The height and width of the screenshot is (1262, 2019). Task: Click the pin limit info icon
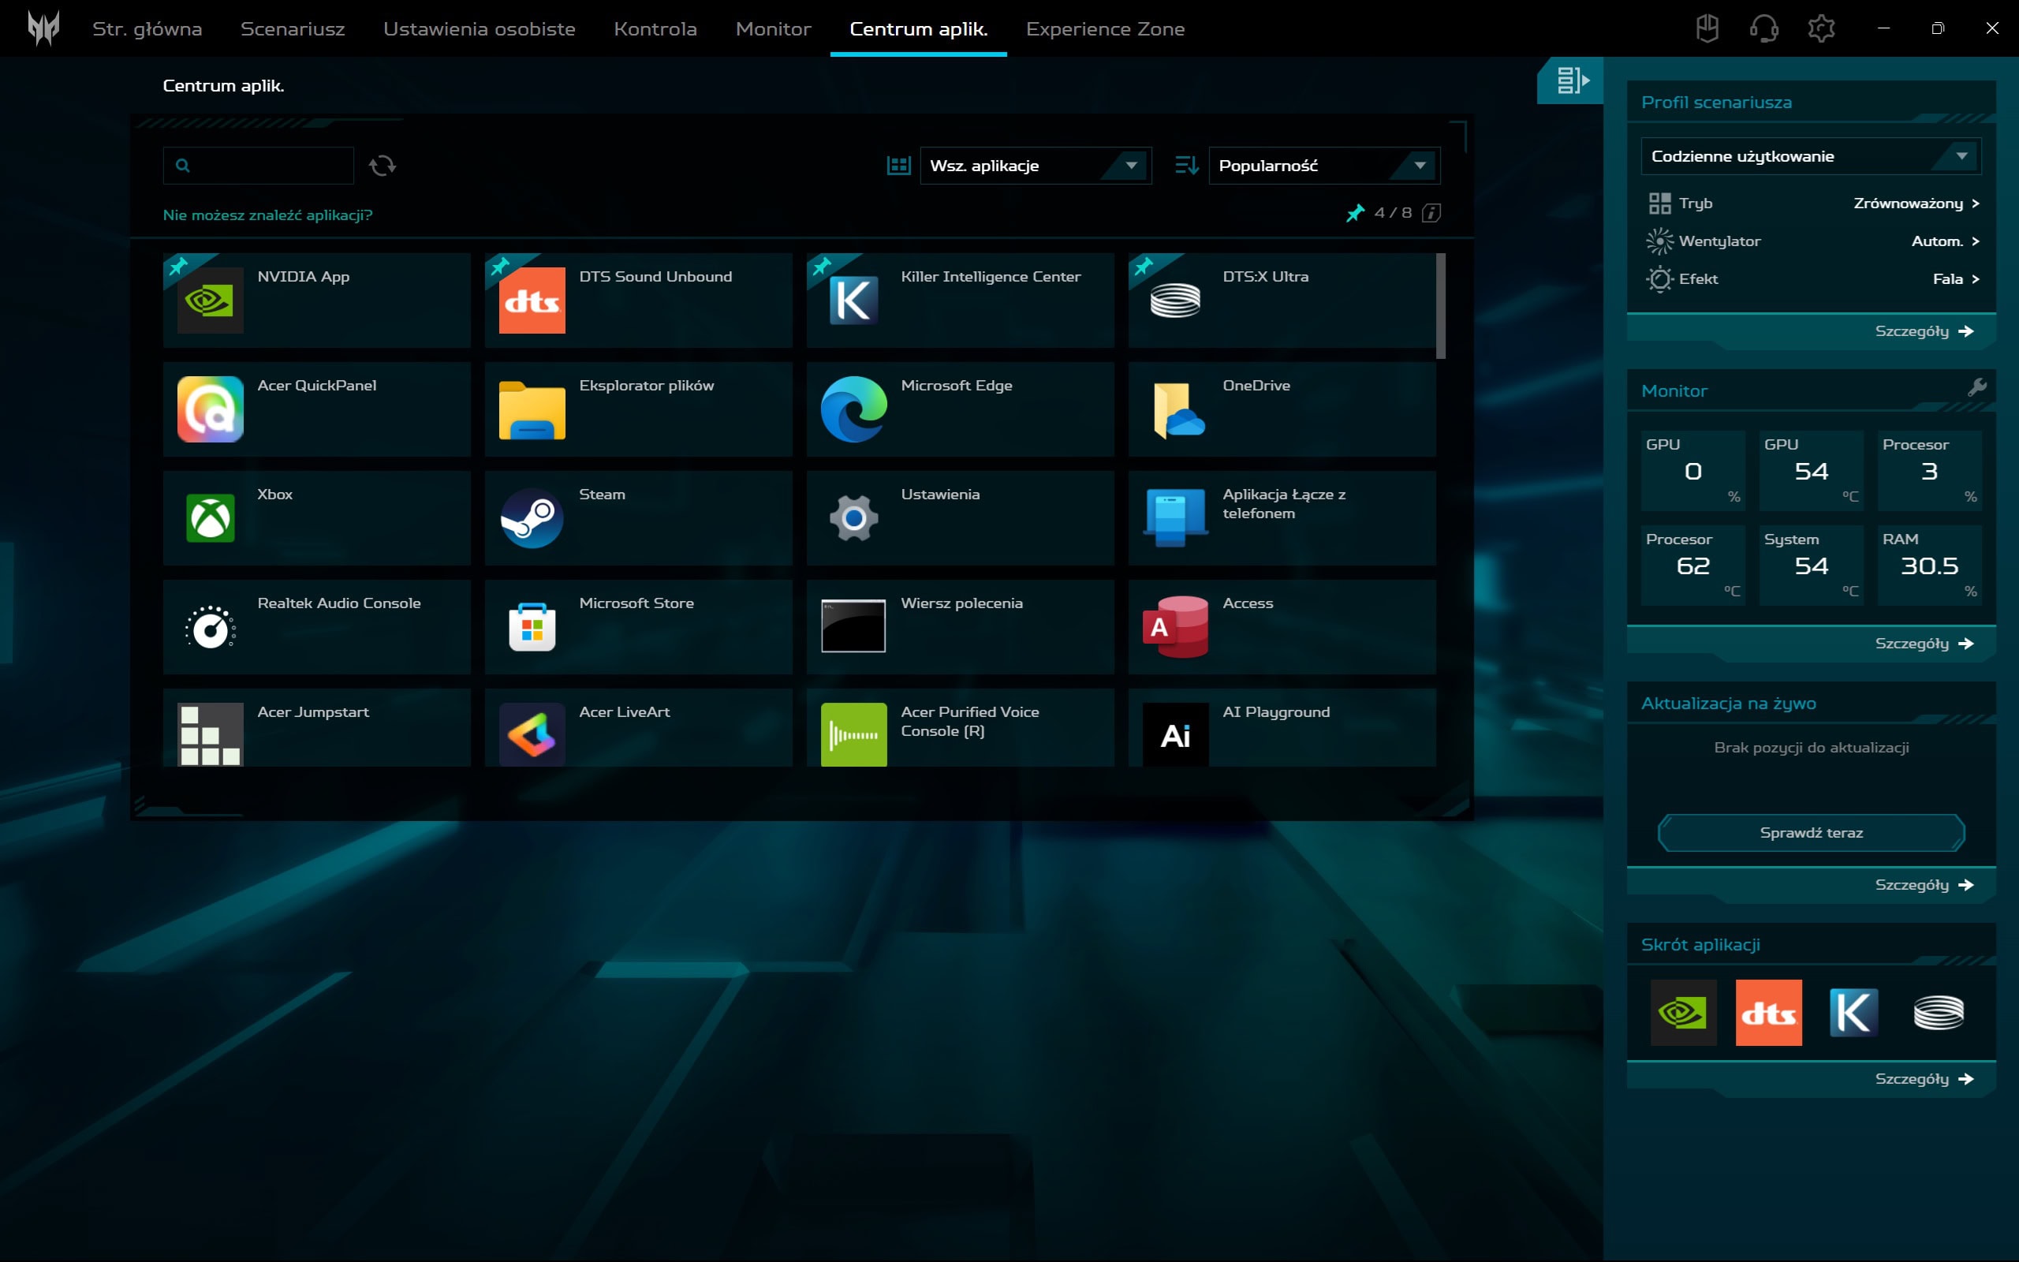pos(1431,213)
